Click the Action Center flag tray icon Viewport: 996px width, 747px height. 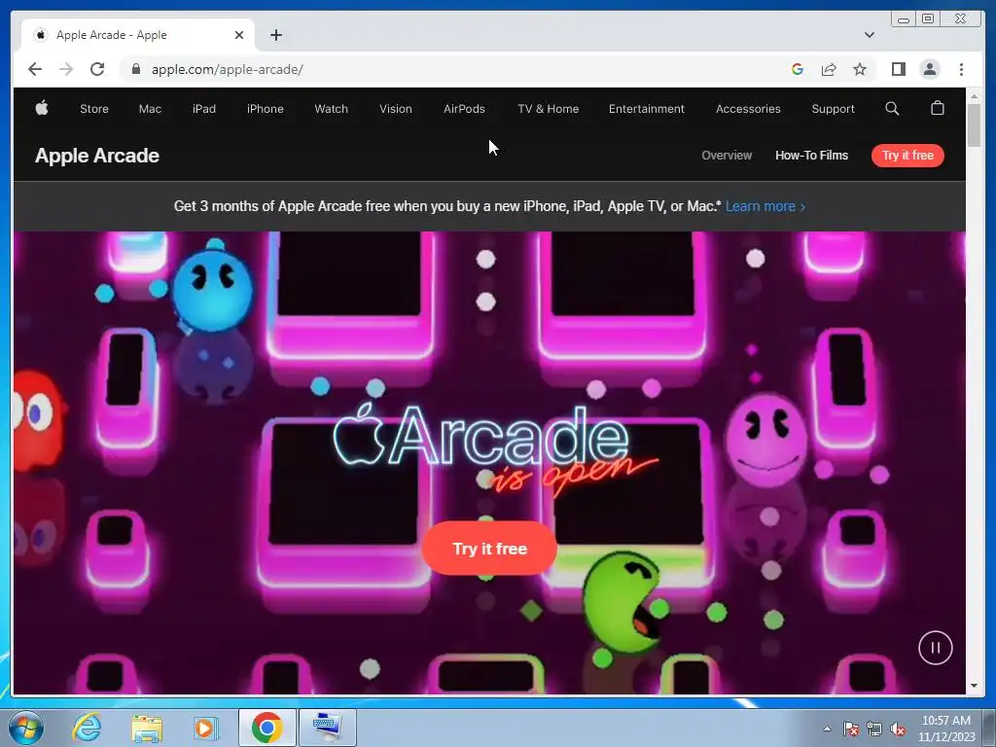pos(850,729)
